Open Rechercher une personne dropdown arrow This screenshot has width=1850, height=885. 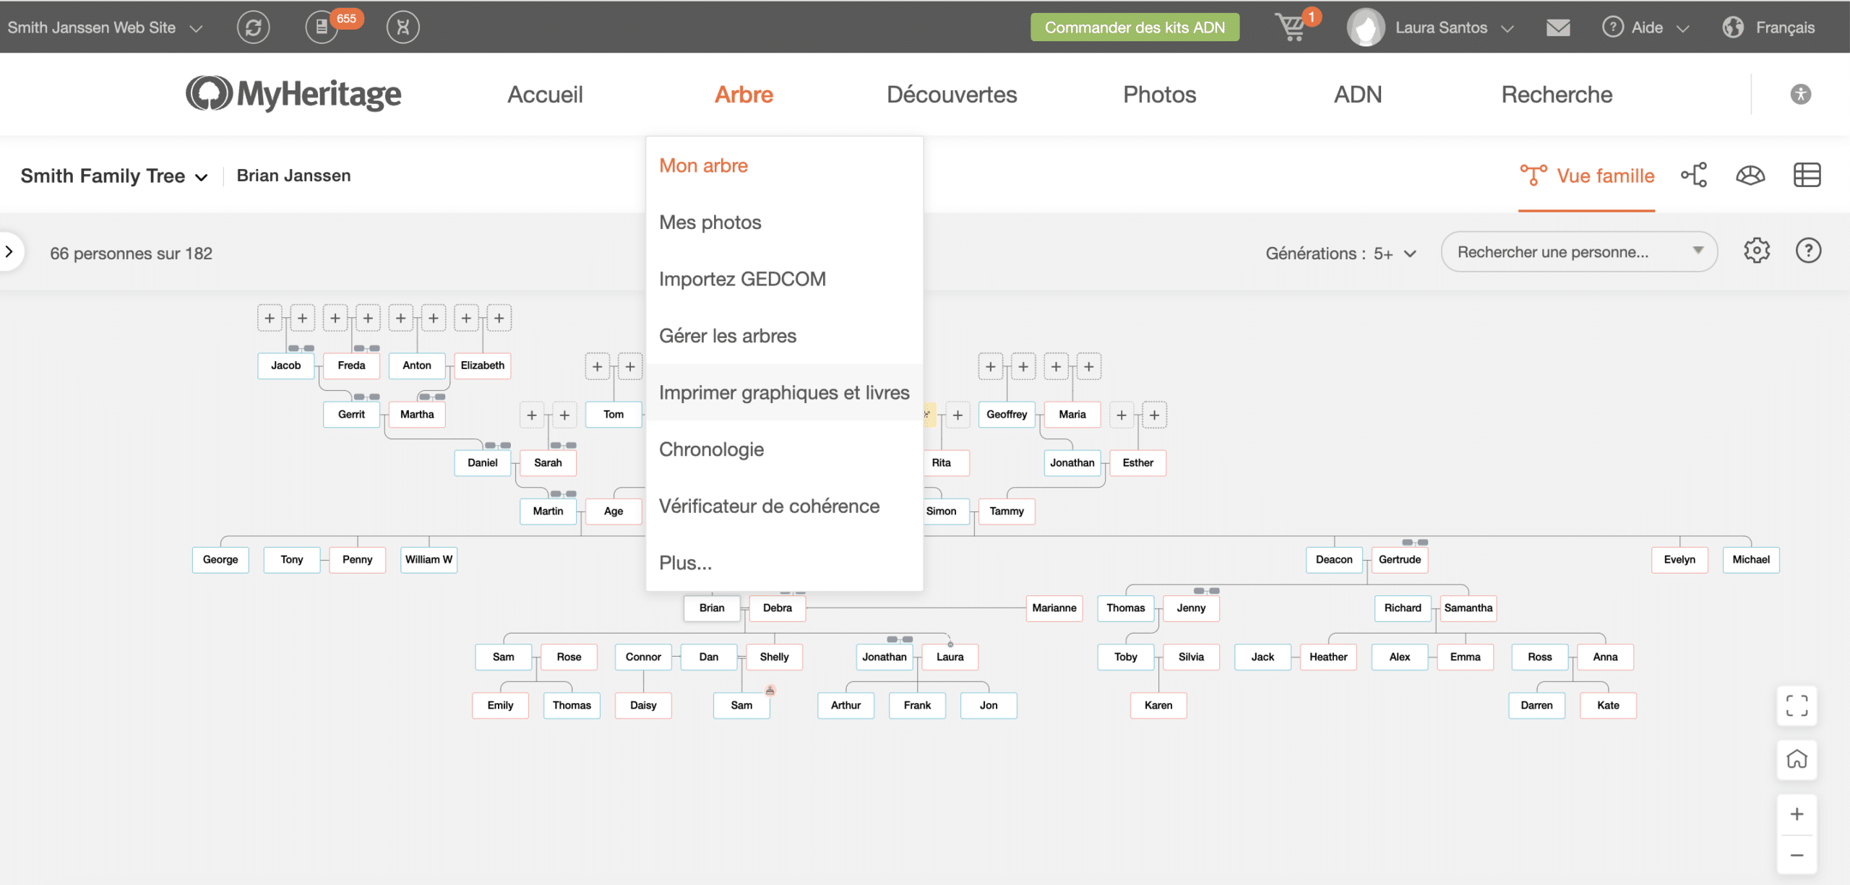pos(1698,251)
